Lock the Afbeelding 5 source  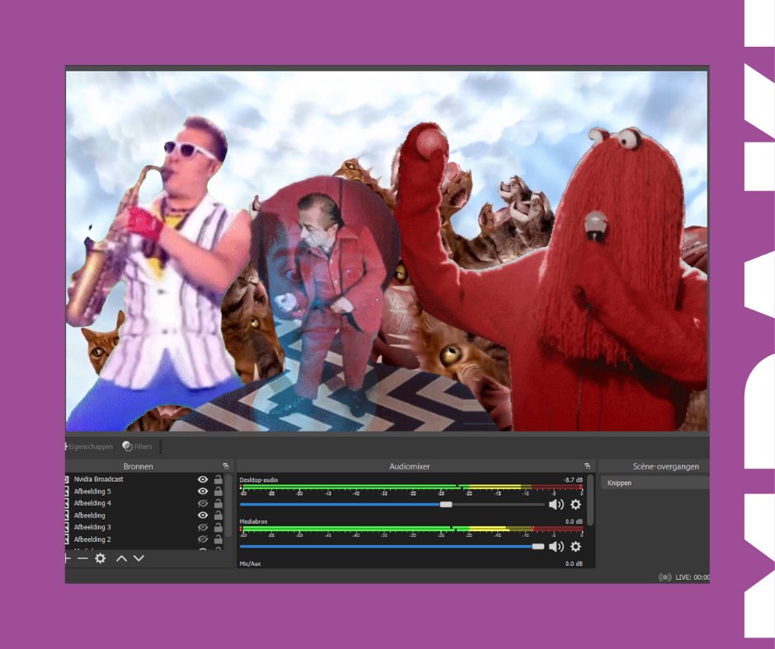[218, 491]
